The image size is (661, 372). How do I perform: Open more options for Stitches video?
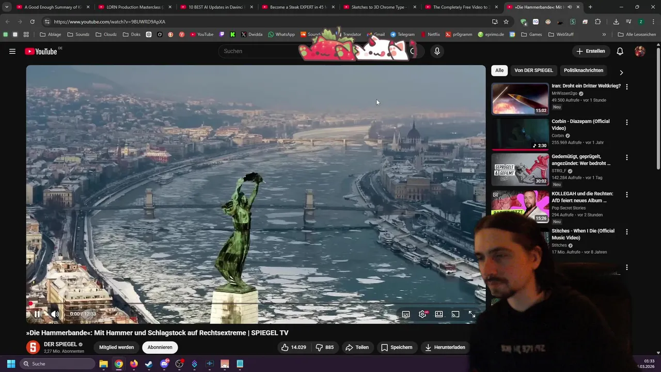coord(627,232)
